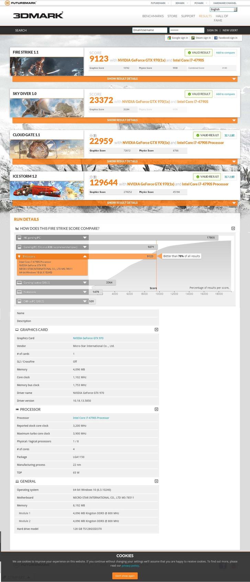Viewport: 250px width, 582px height.
Task: Click the Ice Storm Valid Result badge
Action: pos(207,177)
